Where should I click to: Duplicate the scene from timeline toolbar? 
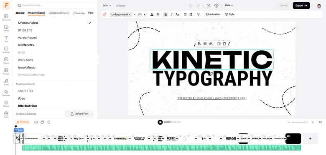(42, 122)
